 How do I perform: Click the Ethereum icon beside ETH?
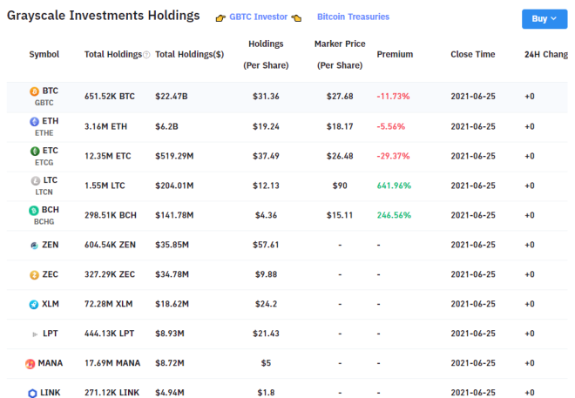tap(34, 122)
